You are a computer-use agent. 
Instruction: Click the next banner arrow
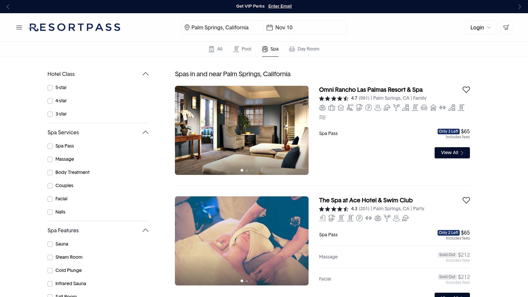519,7
